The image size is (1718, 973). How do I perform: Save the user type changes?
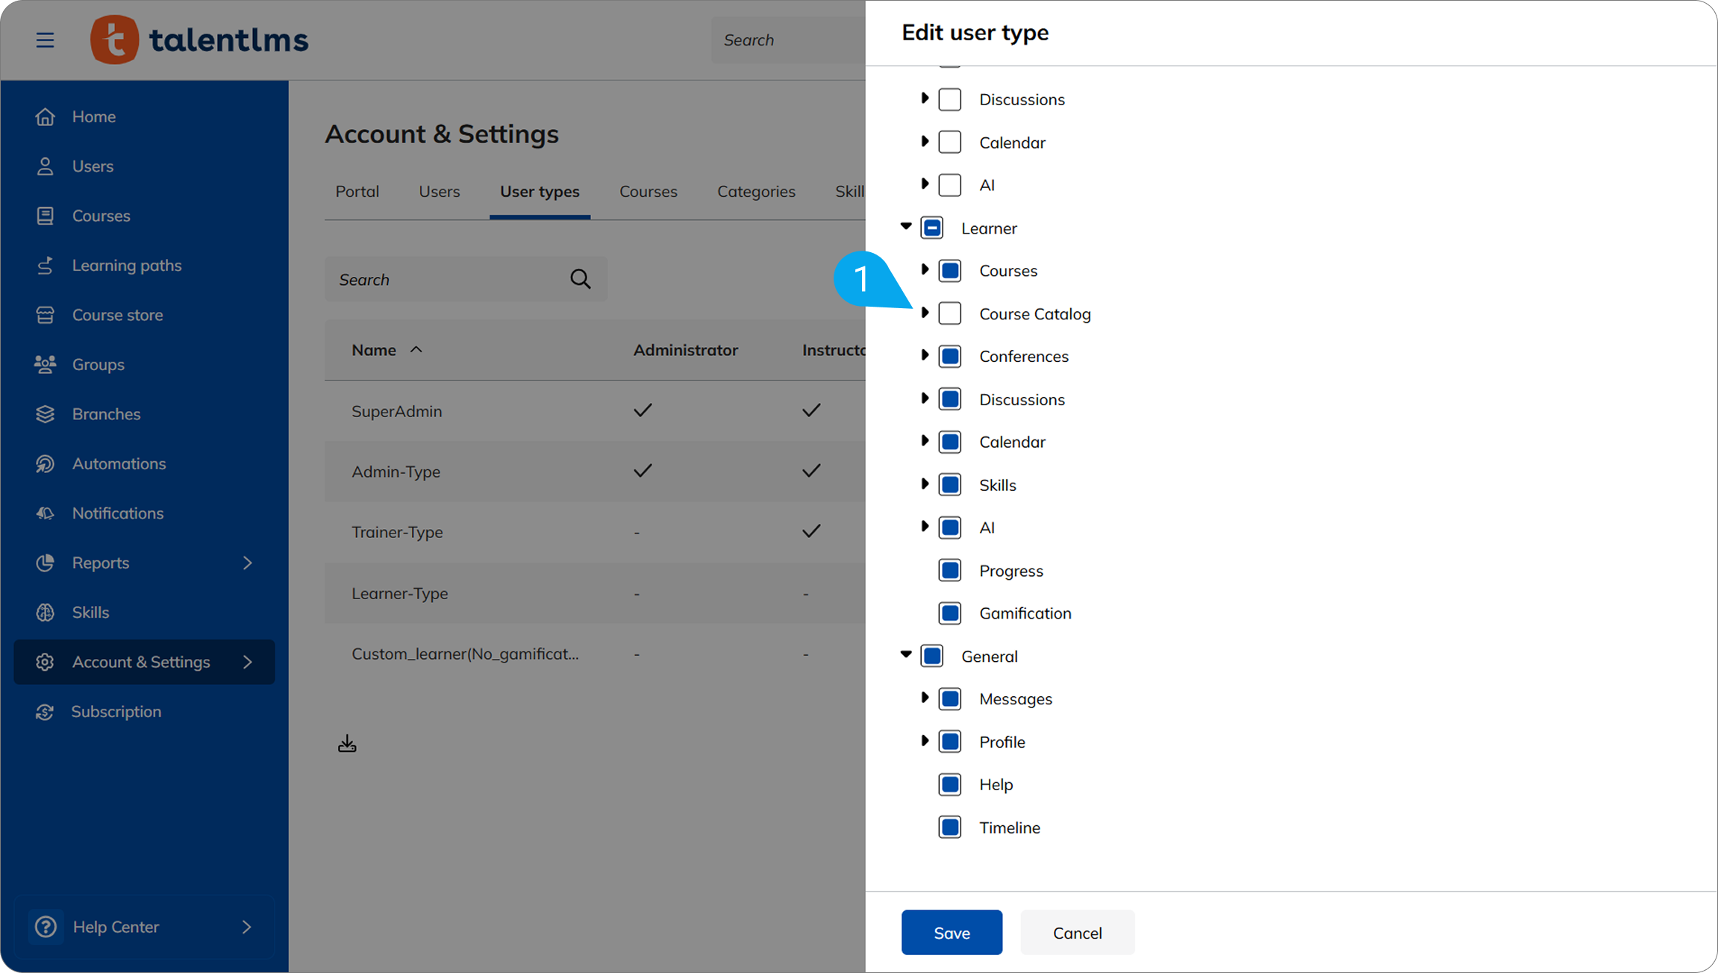(x=951, y=933)
